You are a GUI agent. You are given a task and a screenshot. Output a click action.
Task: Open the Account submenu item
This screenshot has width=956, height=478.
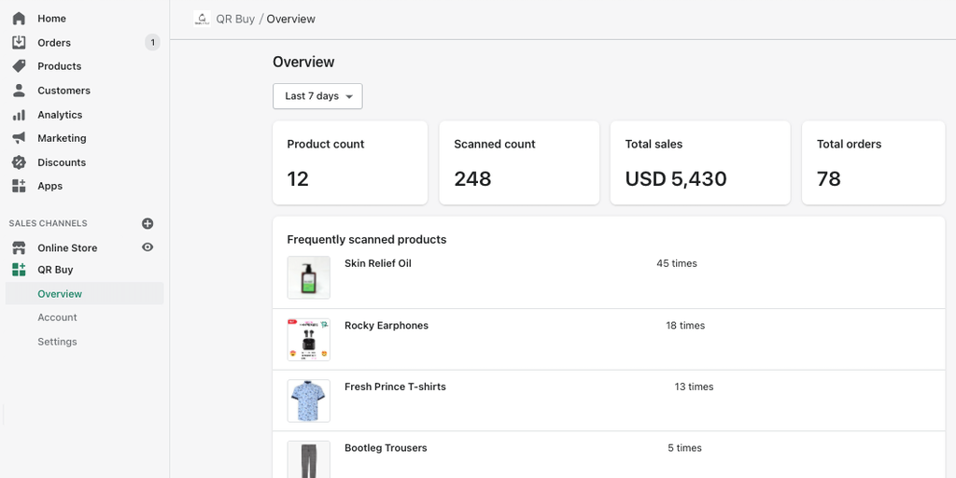pos(57,317)
